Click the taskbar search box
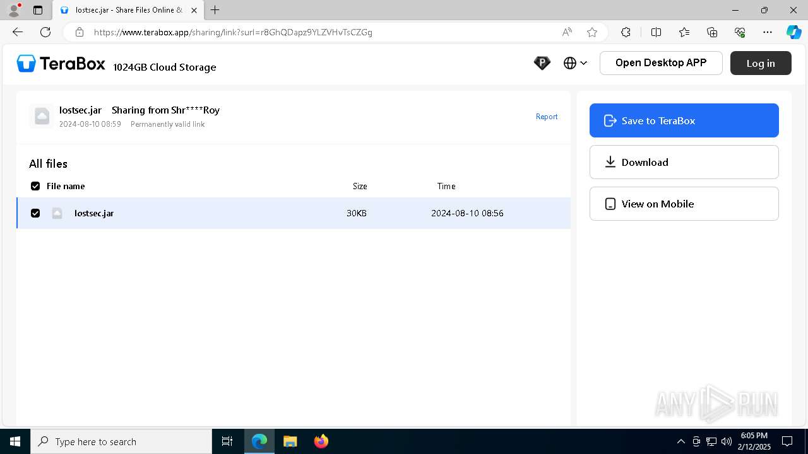The image size is (808, 454). [121, 441]
